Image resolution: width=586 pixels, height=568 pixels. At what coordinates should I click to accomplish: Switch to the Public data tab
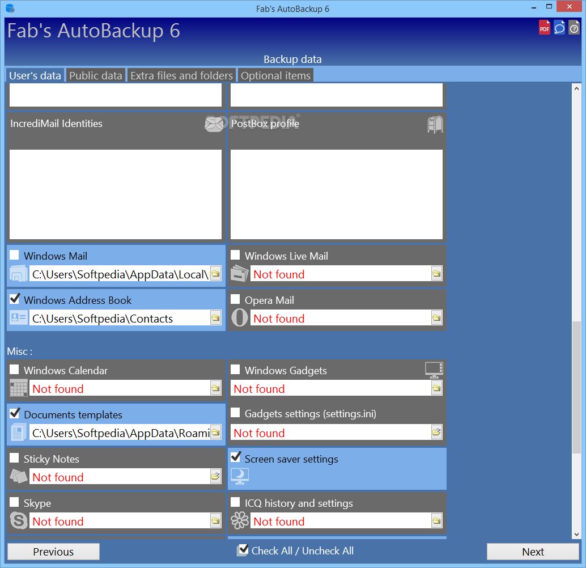tap(96, 75)
